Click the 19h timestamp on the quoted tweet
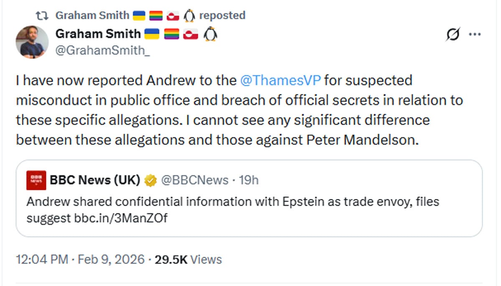The height and width of the screenshot is (286, 501). coord(249,180)
